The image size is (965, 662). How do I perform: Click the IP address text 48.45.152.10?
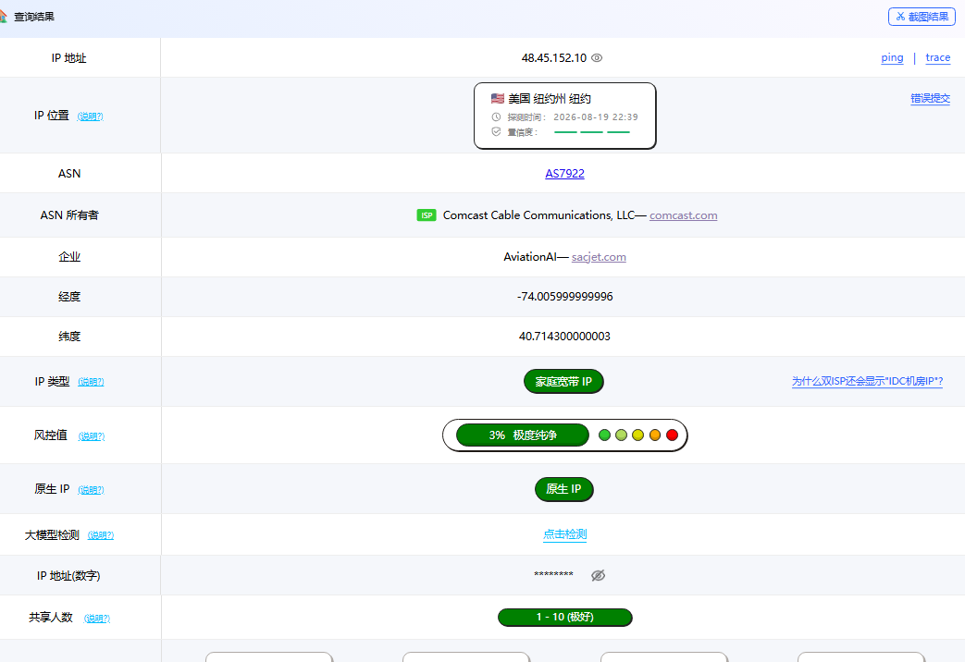coord(554,58)
